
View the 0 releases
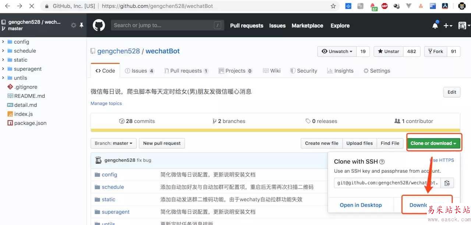pos(321,121)
